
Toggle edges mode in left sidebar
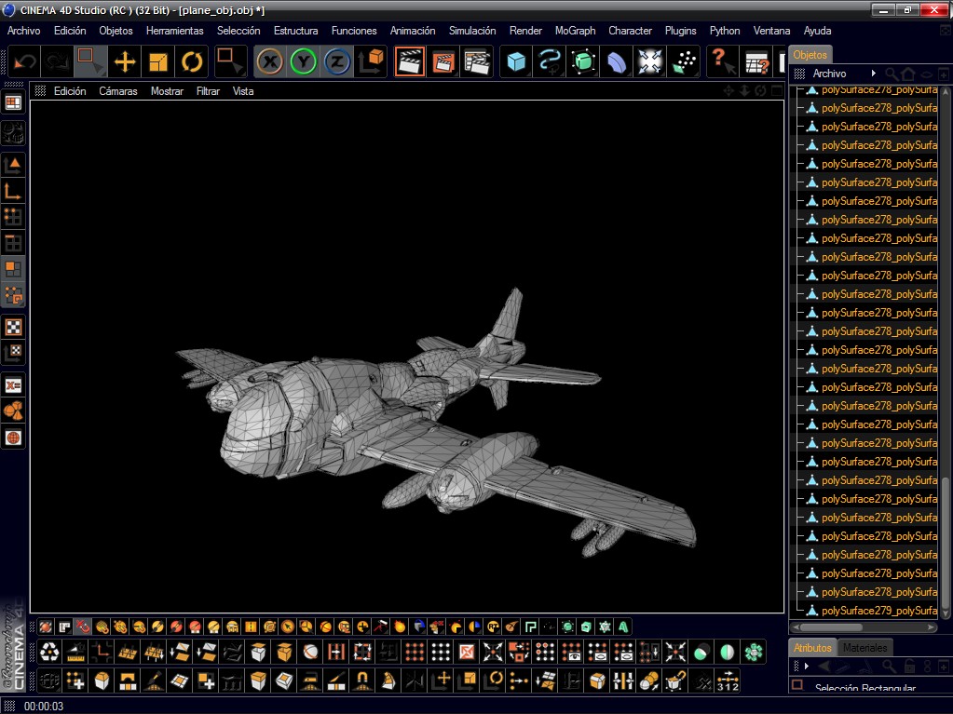(x=13, y=244)
